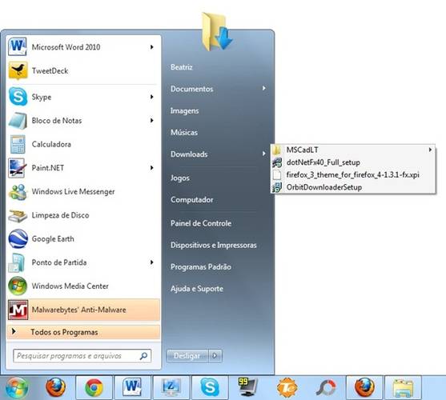Expand Ponto de Partida submenu arrow

pos(152,262)
